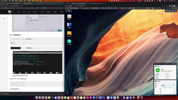This screenshot has width=178, height=100.
Task: Expand the download item options chevron
Action: coord(15,94)
